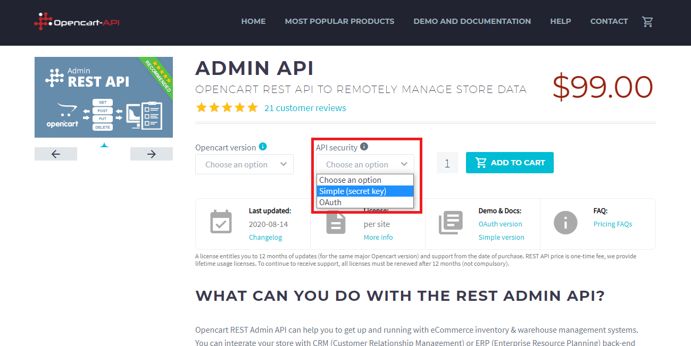691x346 pixels.
Task: Click the document icon beside License
Action: tap(336, 223)
